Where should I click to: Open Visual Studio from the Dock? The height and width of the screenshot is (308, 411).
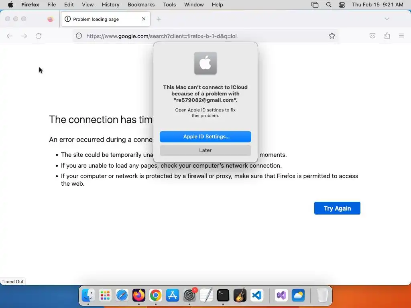(x=281, y=295)
